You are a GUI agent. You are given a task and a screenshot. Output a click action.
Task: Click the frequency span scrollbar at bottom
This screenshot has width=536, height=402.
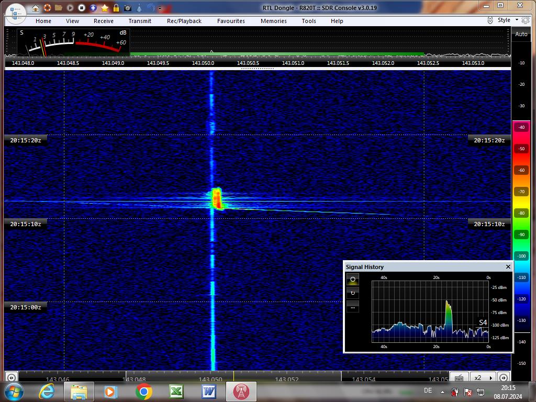tap(233, 376)
